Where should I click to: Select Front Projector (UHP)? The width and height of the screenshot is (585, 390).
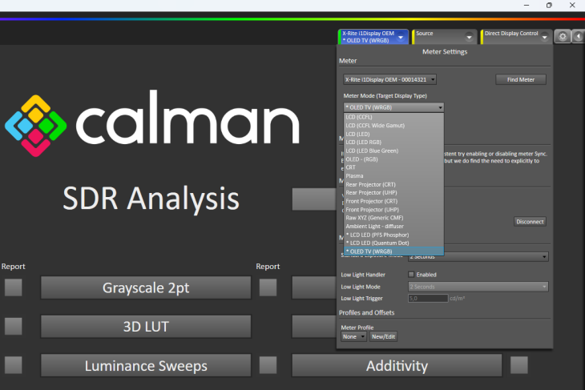tap(393, 210)
